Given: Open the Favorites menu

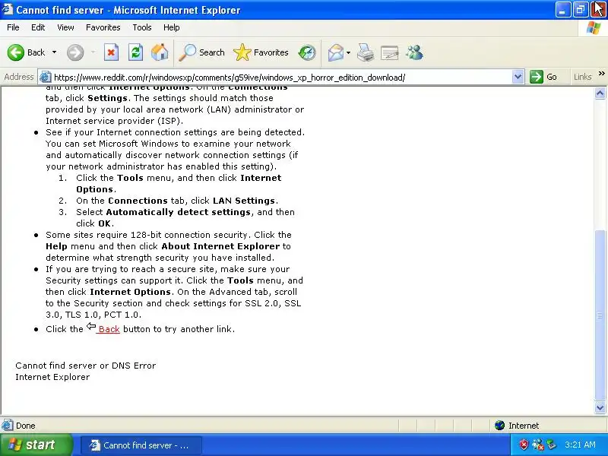Looking at the screenshot, I should click(103, 27).
